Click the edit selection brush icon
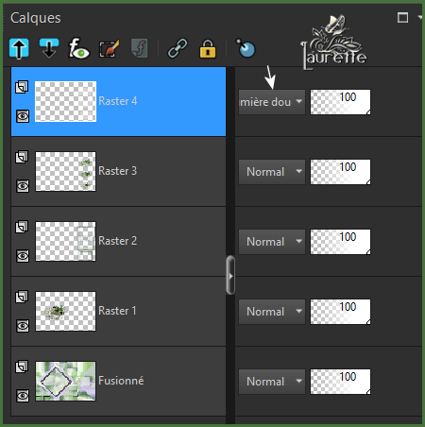 point(109,48)
